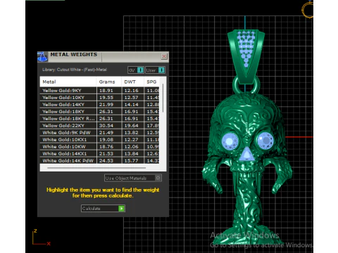Open the Use Object Materials dropdown
Viewport: 338px width, 253px height.
(133, 178)
